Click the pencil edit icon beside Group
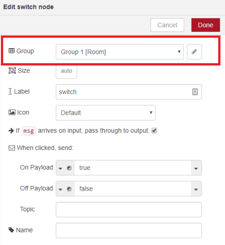The image size is (225, 245). (x=194, y=52)
